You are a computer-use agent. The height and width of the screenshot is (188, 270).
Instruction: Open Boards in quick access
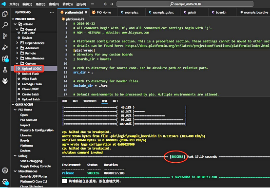tap(25, 141)
